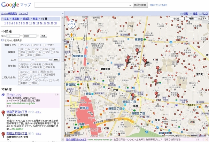Check the アパート property type box
Viewport: 209px width, 142px height.
point(32,45)
